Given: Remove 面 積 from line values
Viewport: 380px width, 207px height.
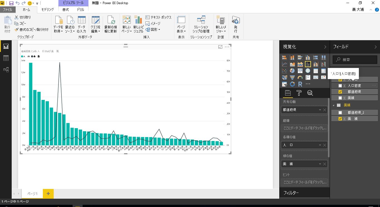Looking at the screenshot, I should [x=325, y=164].
